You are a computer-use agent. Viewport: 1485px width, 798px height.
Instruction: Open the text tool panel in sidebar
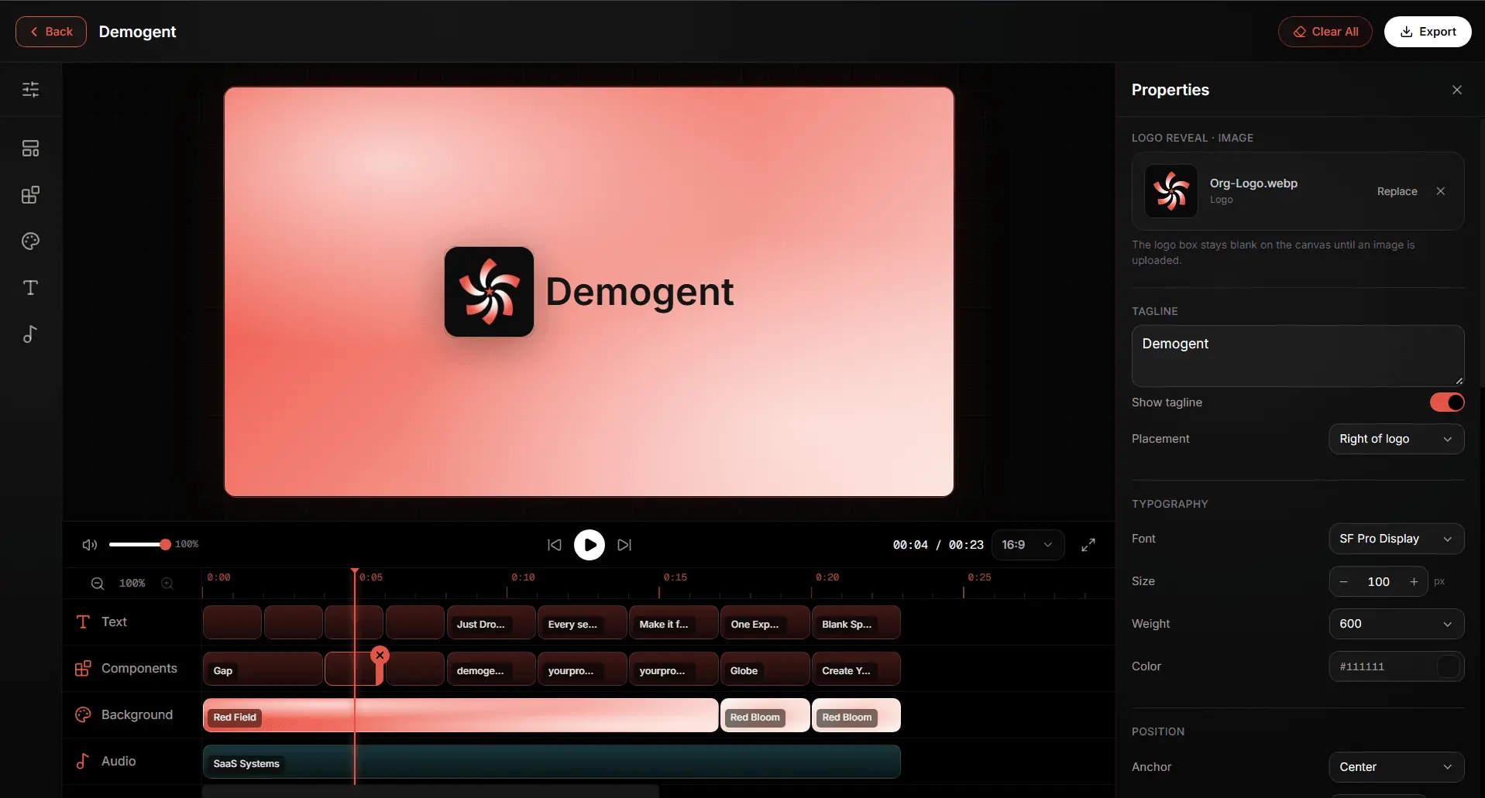pos(30,288)
